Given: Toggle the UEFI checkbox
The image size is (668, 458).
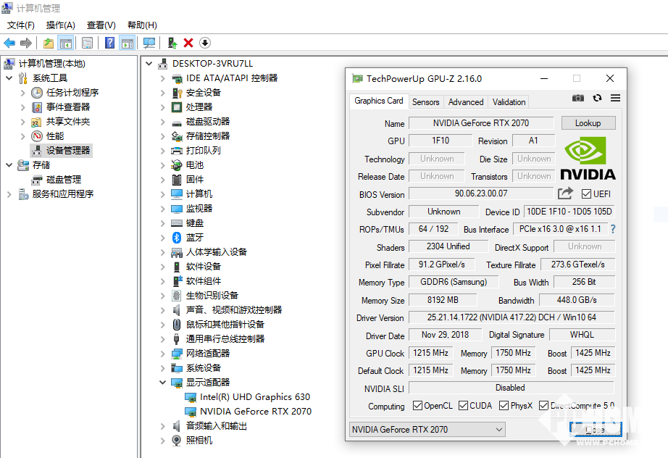Looking at the screenshot, I should 586,193.
